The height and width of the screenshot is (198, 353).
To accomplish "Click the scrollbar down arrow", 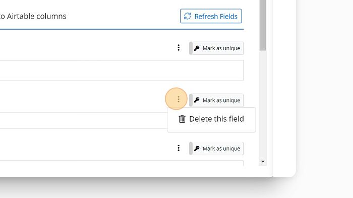I will (x=263, y=161).
